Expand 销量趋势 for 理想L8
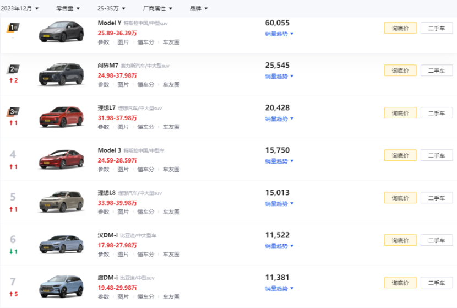457x308 pixels. pyautogui.click(x=279, y=203)
